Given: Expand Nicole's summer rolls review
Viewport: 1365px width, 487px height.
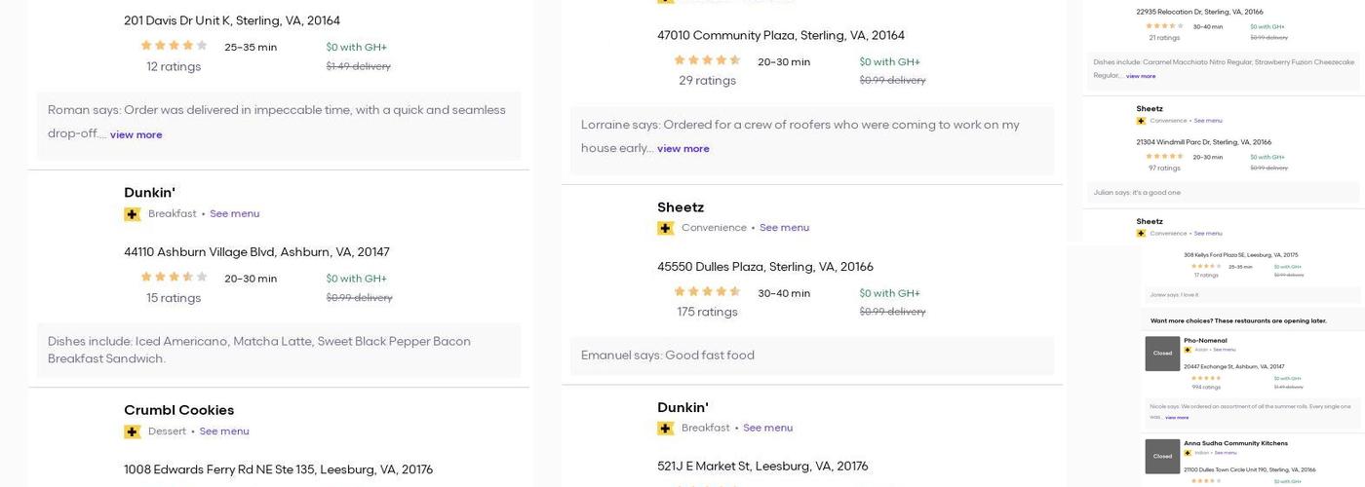Looking at the screenshot, I should (x=1177, y=418).
